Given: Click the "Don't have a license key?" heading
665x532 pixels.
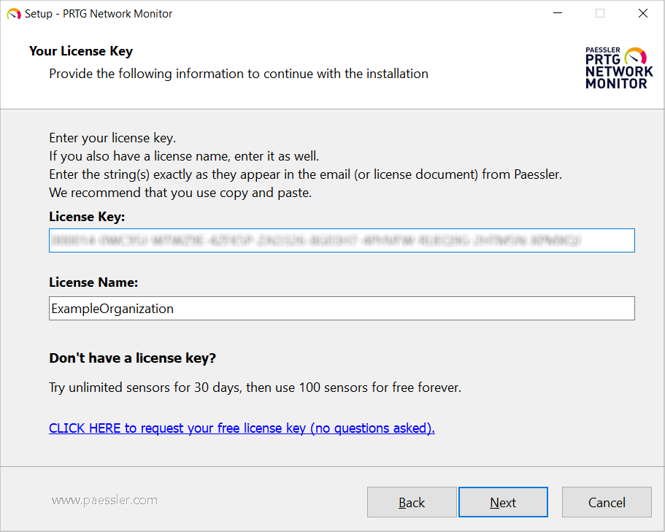Looking at the screenshot, I should [x=133, y=358].
